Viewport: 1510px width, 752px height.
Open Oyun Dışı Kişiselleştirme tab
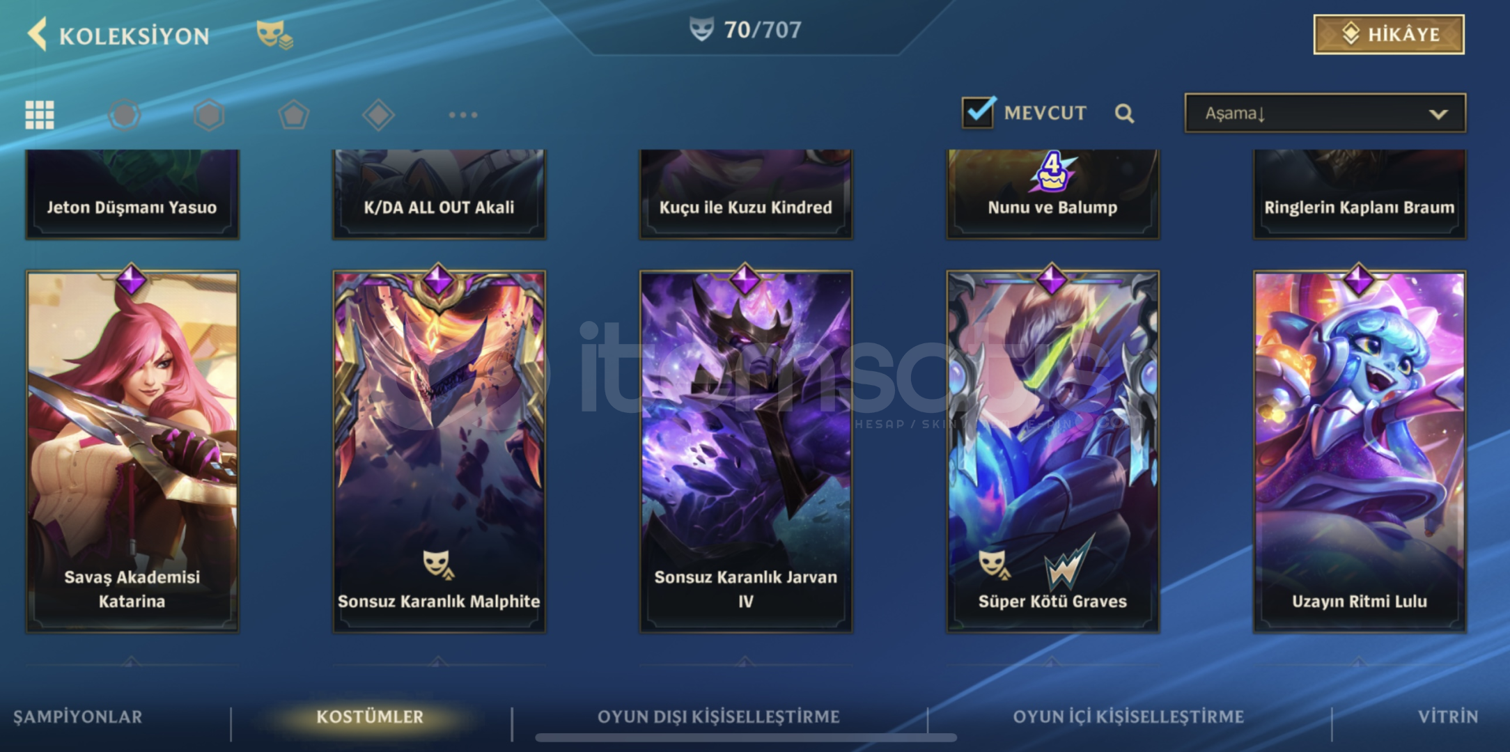(x=718, y=716)
